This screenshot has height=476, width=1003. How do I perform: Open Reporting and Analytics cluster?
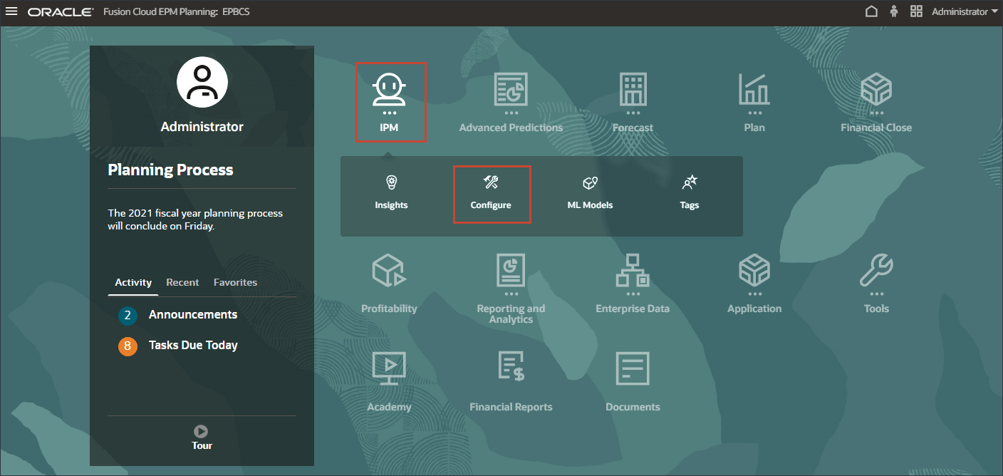(511, 271)
